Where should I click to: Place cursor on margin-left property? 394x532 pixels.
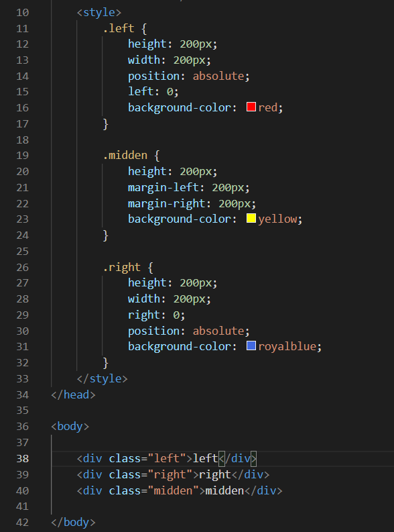coord(163,187)
